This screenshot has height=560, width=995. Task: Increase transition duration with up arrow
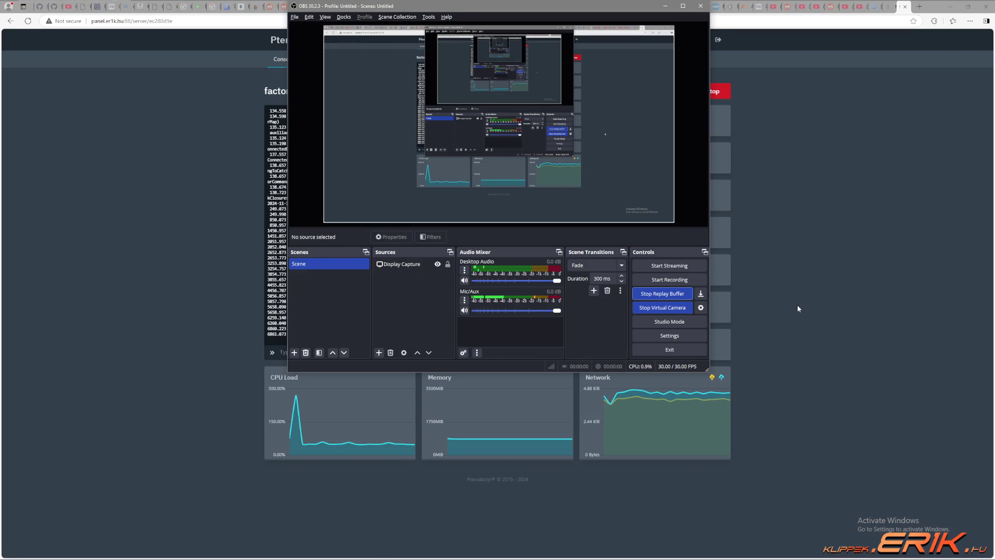(621, 276)
